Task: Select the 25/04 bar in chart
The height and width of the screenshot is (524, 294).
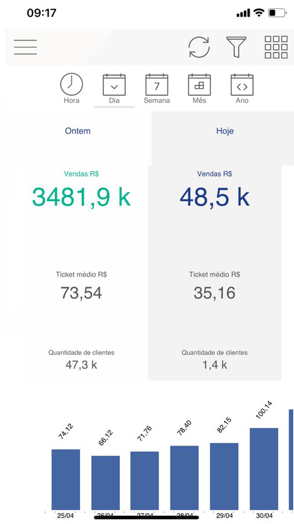Action: (x=66, y=479)
